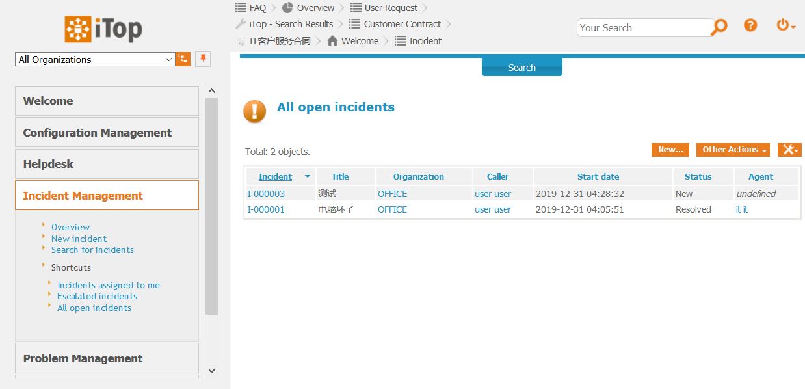Click the menu scrollbar up arrow
Image resolution: width=805 pixels, height=389 pixels.
tap(211, 90)
